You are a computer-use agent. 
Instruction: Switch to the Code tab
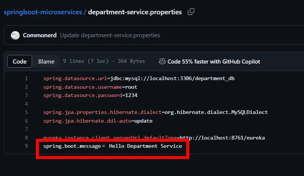(x=20, y=61)
